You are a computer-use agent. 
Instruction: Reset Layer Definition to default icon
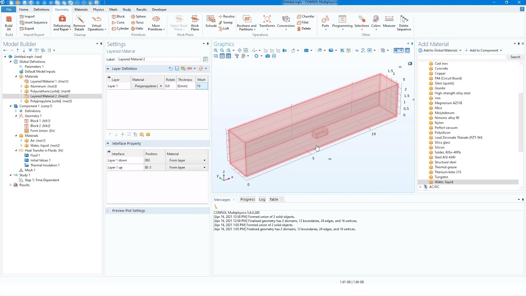pyautogui.click(x=171, y=69)
